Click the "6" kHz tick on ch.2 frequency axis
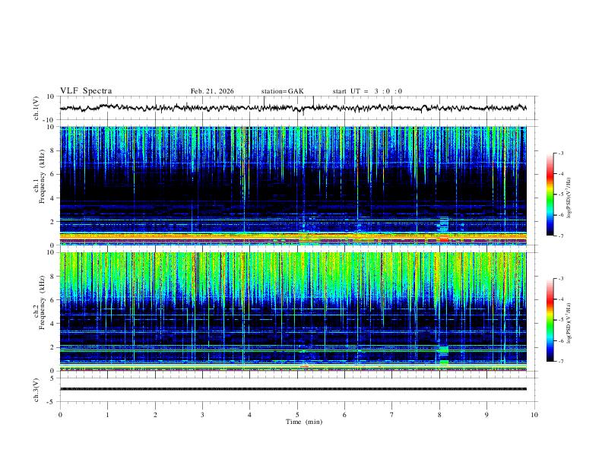This screenshot has width=602, height=465. pos(53,300)
